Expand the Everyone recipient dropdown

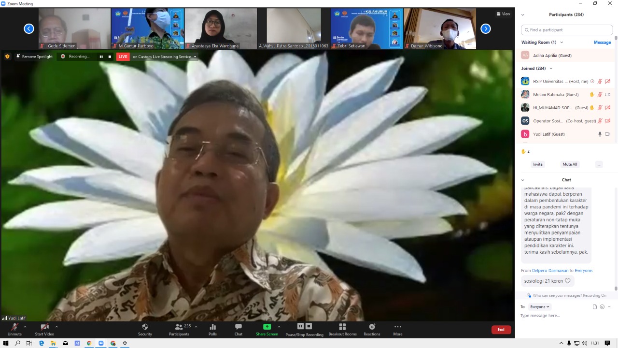point(539,307)
